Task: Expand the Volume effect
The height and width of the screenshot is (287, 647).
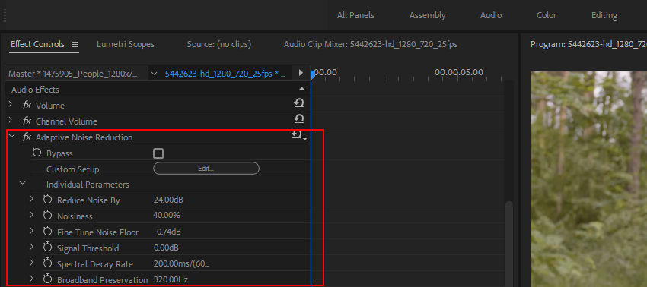Action: click(x=11, y=105)
